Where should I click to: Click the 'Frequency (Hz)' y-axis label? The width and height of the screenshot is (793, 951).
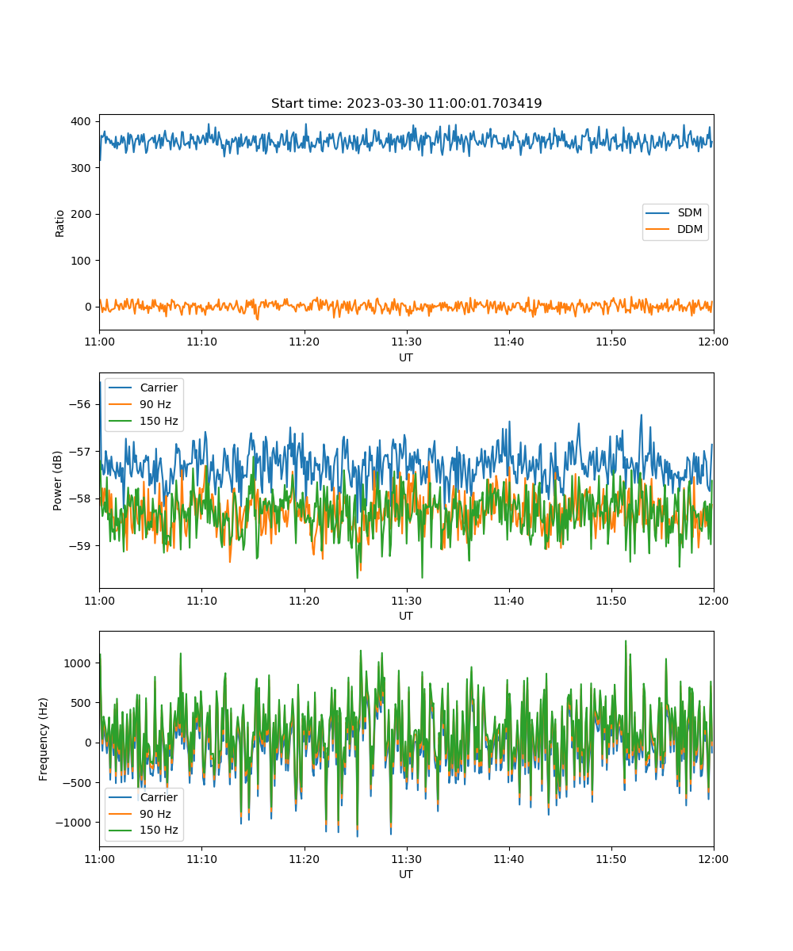point(44,739)
